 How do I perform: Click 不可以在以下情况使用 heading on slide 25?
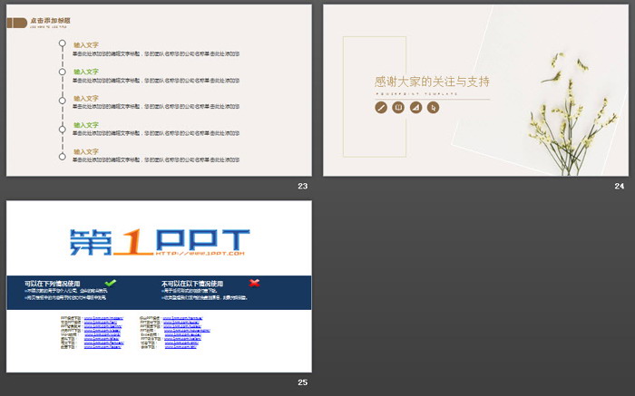pos(192,284)
